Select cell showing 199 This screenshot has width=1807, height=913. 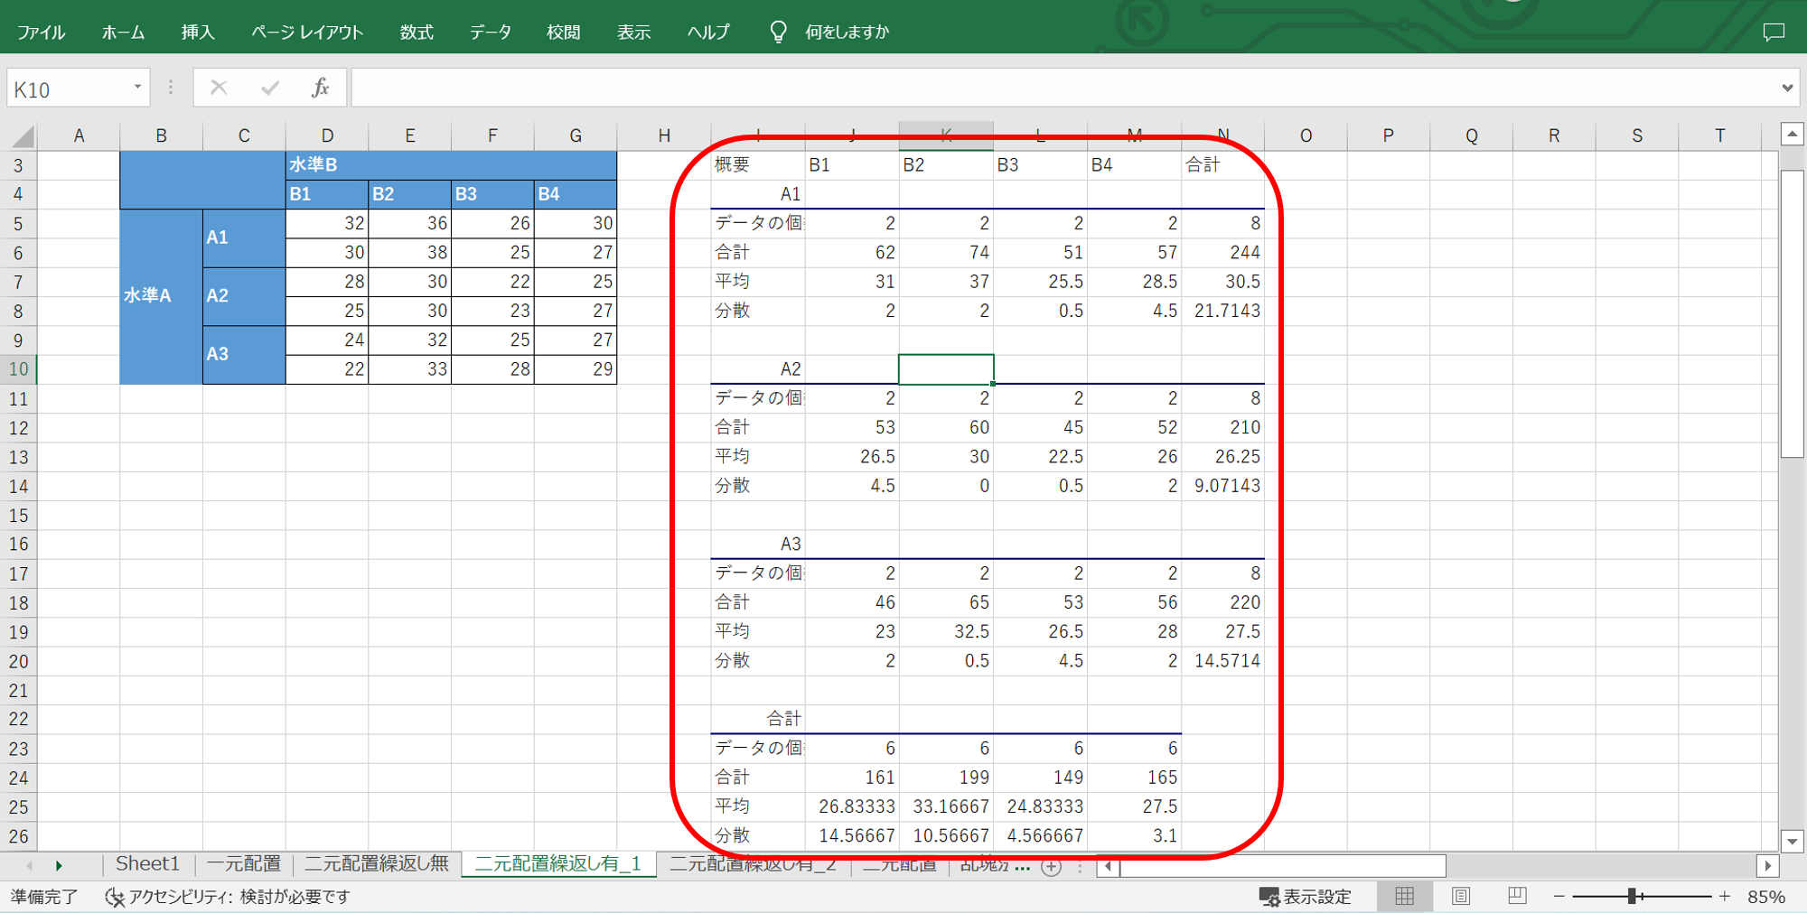(946, 777)
